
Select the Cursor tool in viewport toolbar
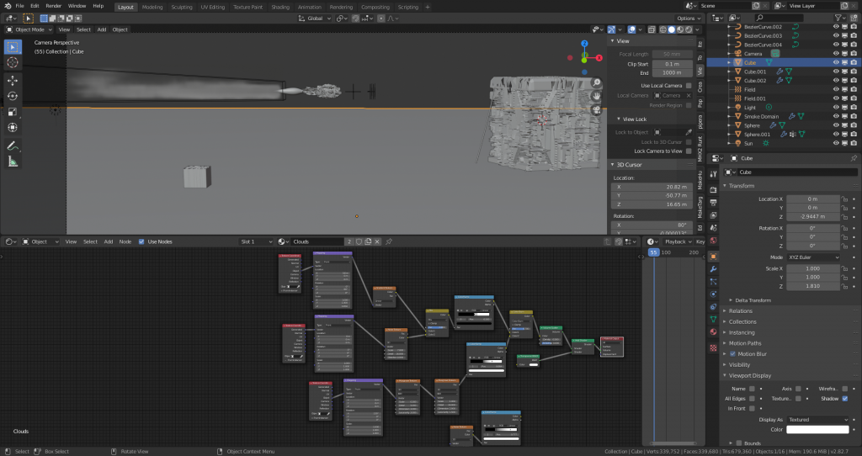[x=12, y=62]
